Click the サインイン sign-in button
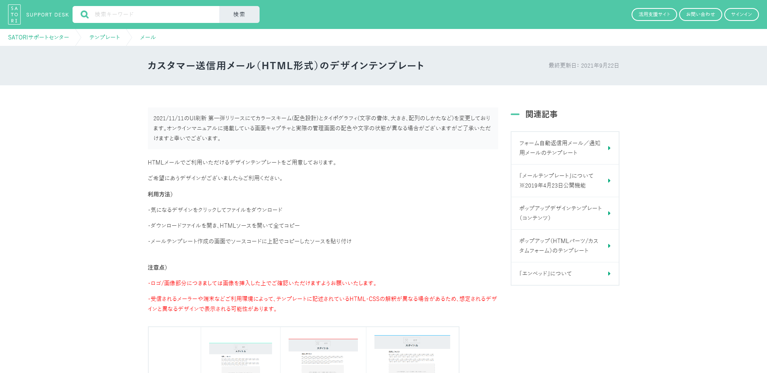 click(x=741, y=14)
